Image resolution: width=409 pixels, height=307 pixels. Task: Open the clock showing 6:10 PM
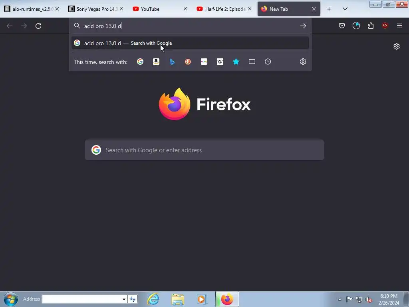coord(389,299)
